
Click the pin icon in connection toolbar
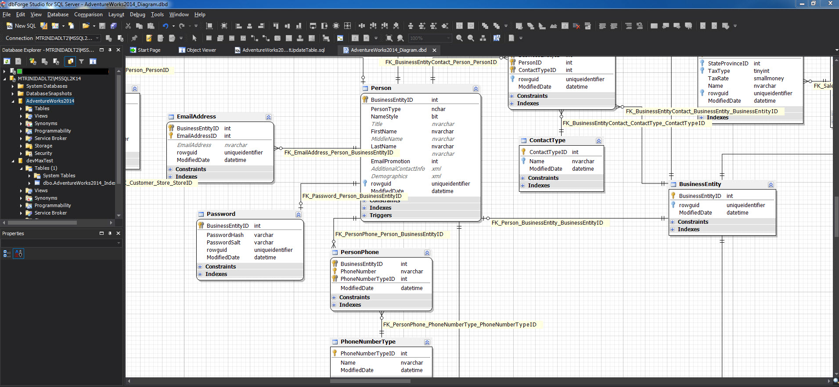(x=134, y=38)
